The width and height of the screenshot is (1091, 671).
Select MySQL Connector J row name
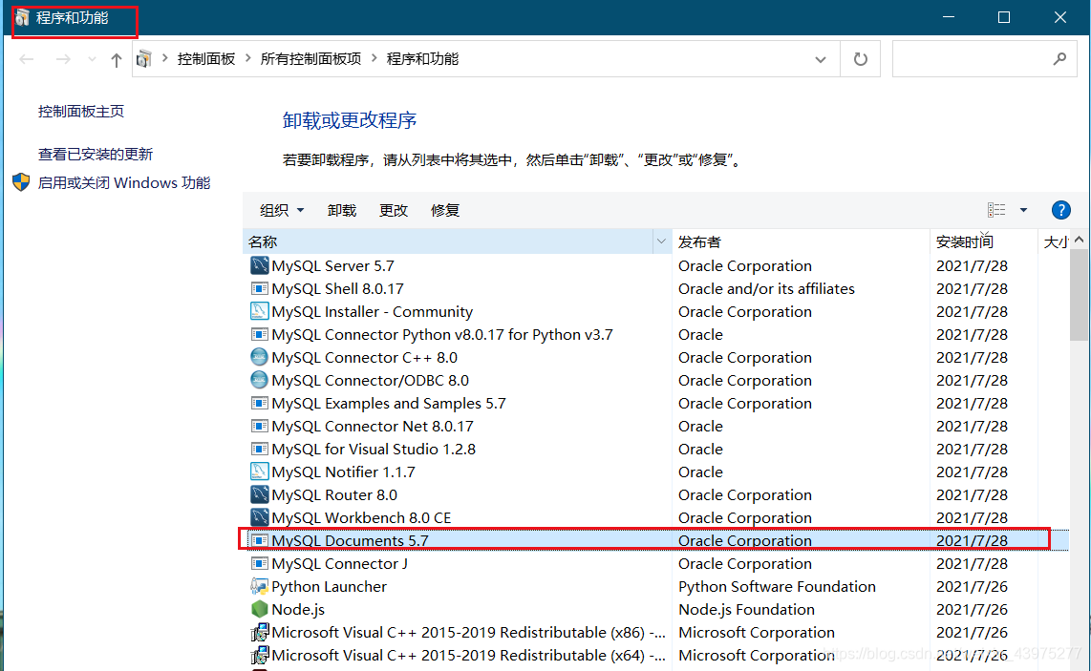click(339, 564)
